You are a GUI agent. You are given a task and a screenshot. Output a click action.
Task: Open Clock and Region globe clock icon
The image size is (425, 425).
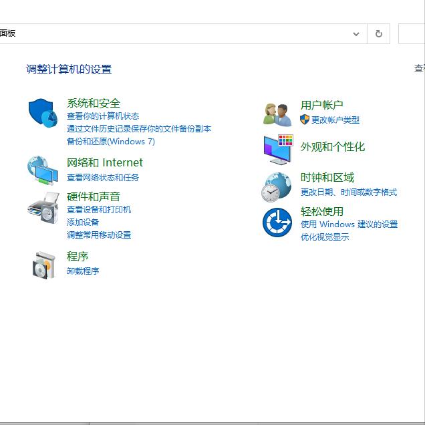point(277,187)
